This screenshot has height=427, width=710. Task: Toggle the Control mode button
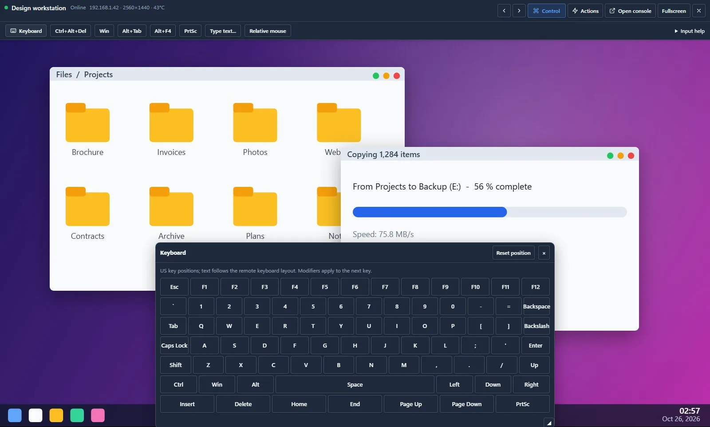pos(547,11)
